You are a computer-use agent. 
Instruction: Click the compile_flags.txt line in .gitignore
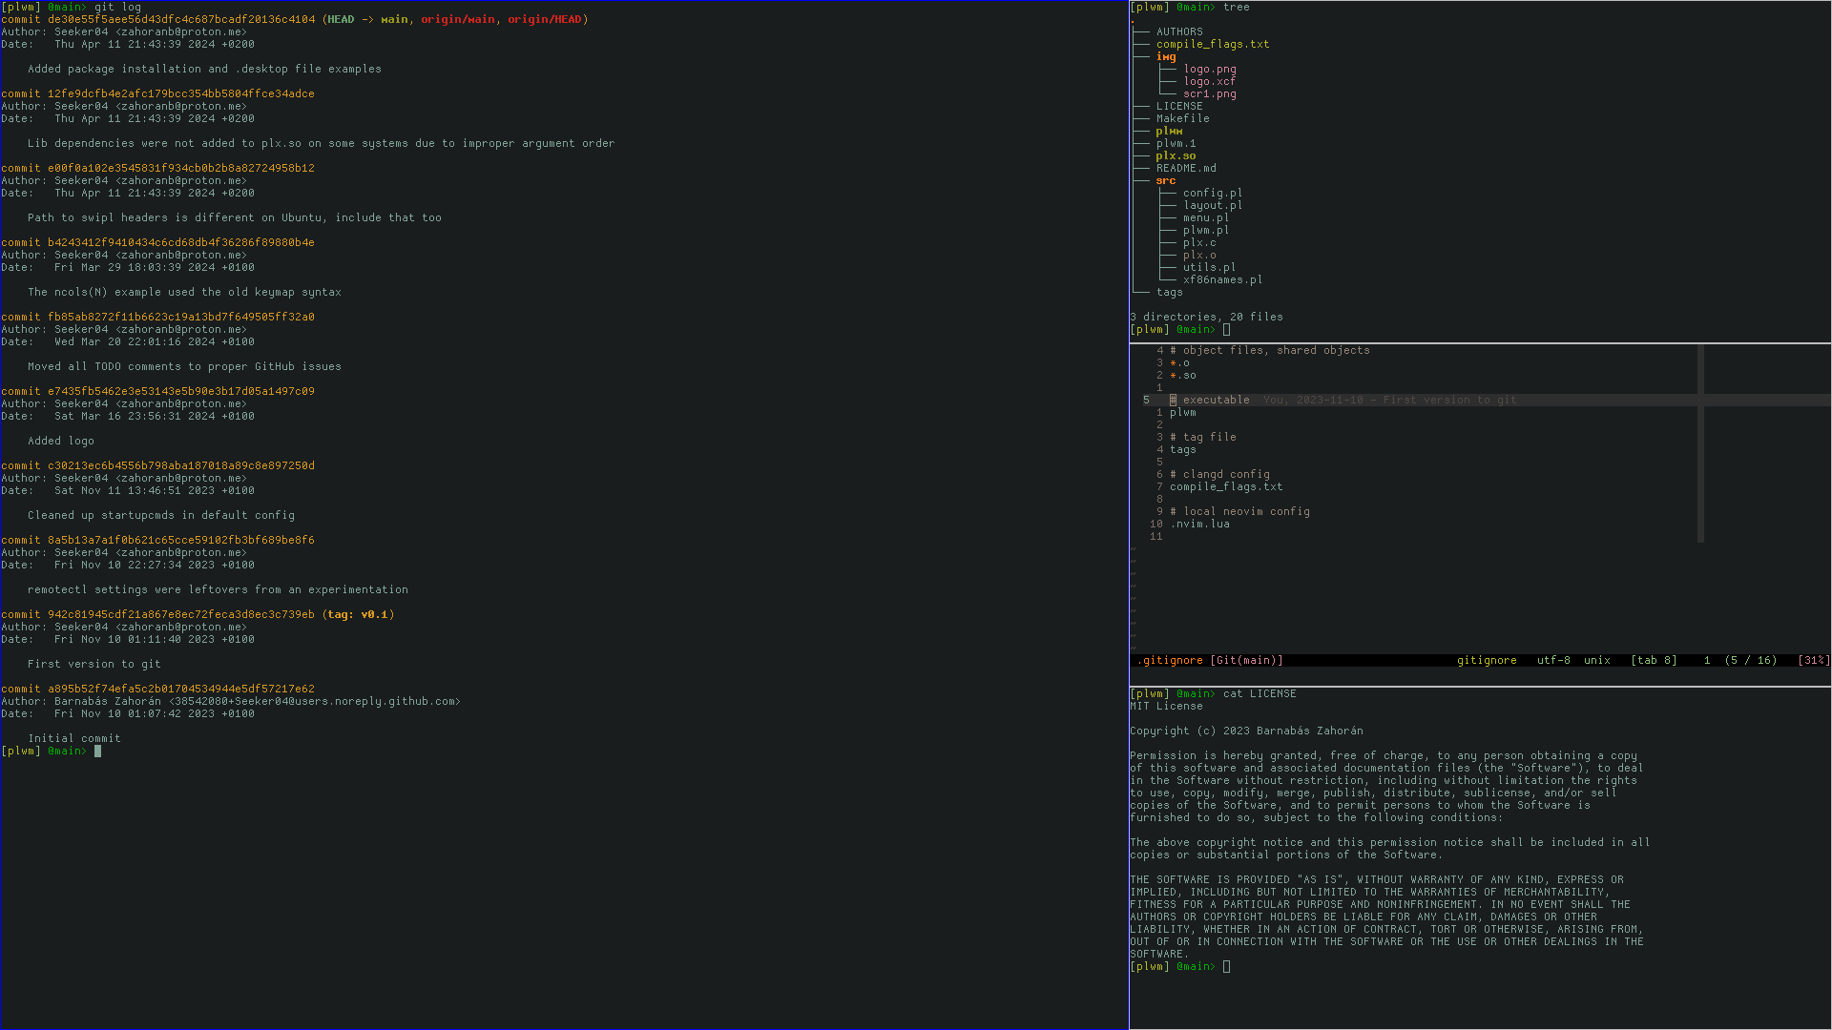click(x=1225, y=487)
